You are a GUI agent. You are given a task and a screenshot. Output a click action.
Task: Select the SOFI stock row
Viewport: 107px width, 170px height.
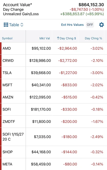(x=53, y=109)
